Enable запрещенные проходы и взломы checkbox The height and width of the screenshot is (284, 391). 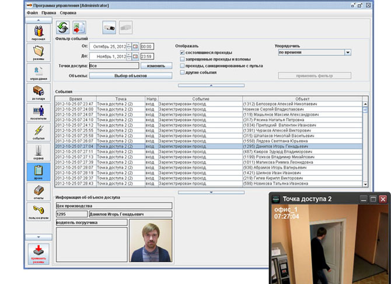point(182,59)
